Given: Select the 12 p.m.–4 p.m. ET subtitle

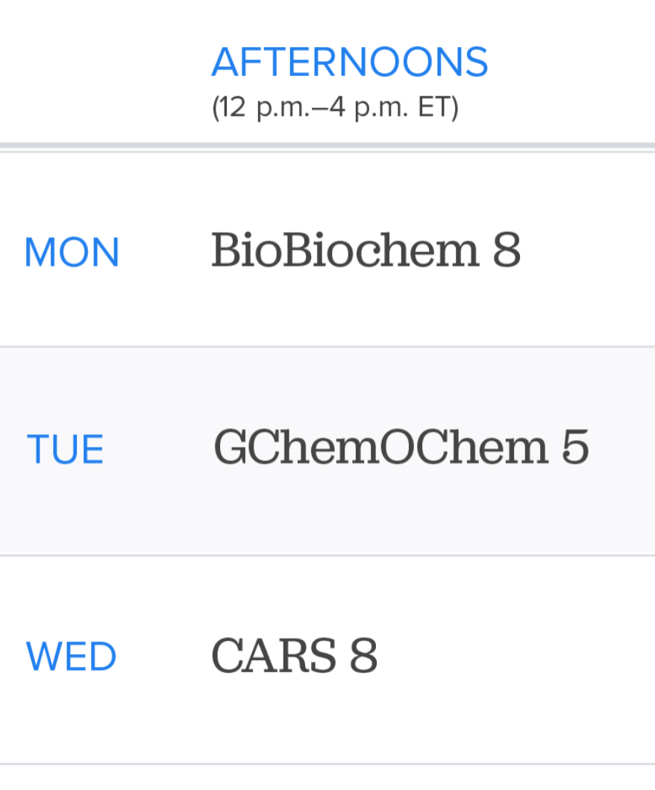Looking at the screenshot, I should coord(335,109).
